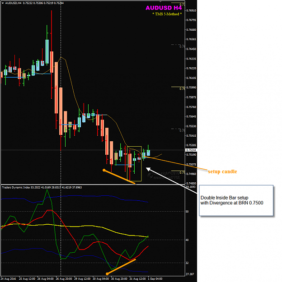Click the 0.76335 price axis label
282x282 pixels.
click(191, 59)
